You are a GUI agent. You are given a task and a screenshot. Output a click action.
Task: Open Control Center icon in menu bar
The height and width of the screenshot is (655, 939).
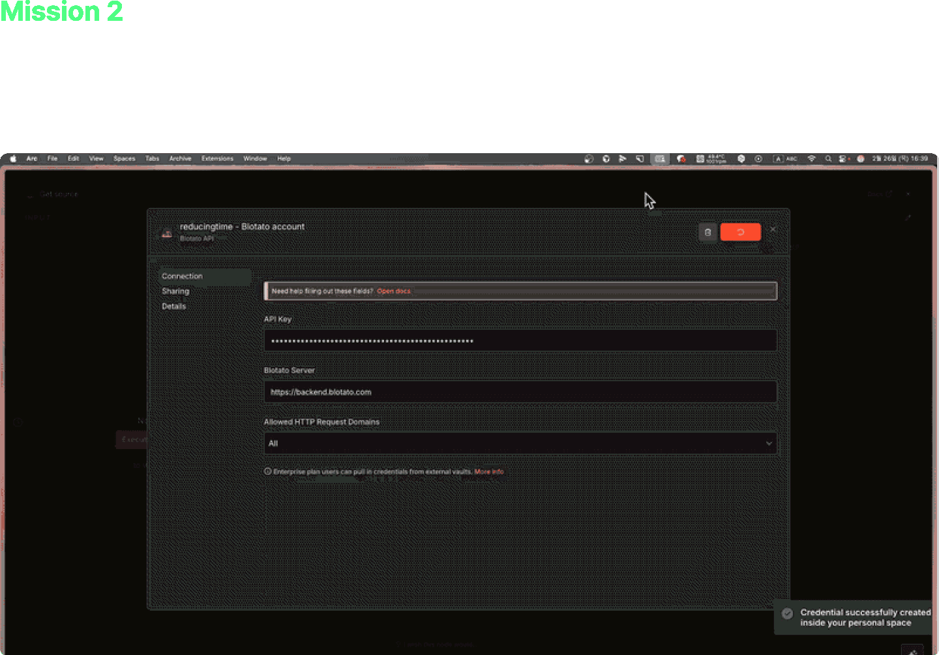point(844,158)
